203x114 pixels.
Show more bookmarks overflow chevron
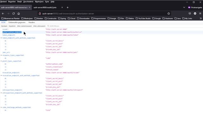(201, 18)
